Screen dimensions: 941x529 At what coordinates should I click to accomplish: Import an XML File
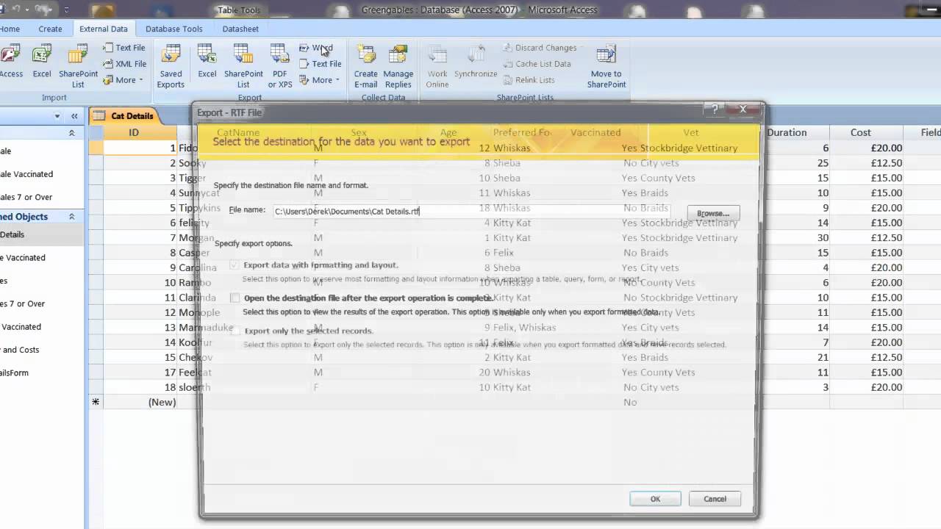tap(124, 64)
